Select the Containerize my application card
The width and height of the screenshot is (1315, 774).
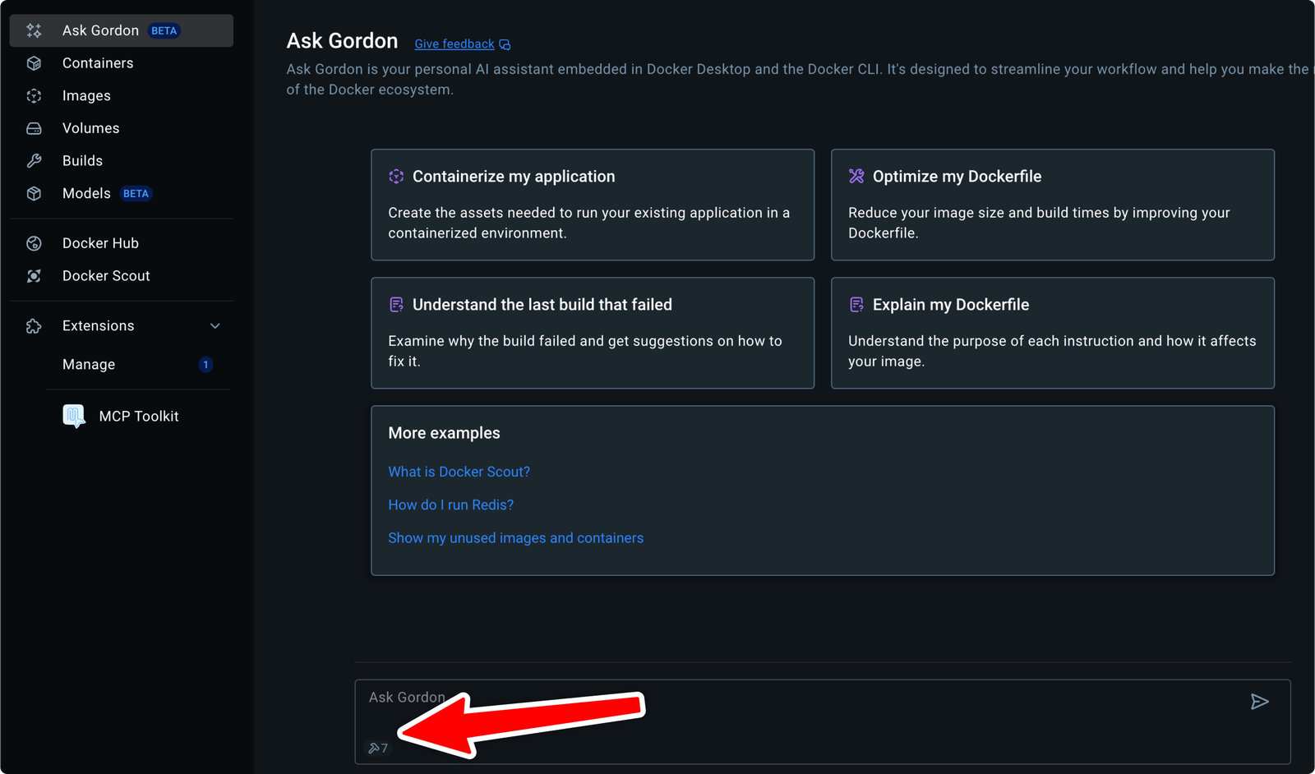tap(592, 205)
